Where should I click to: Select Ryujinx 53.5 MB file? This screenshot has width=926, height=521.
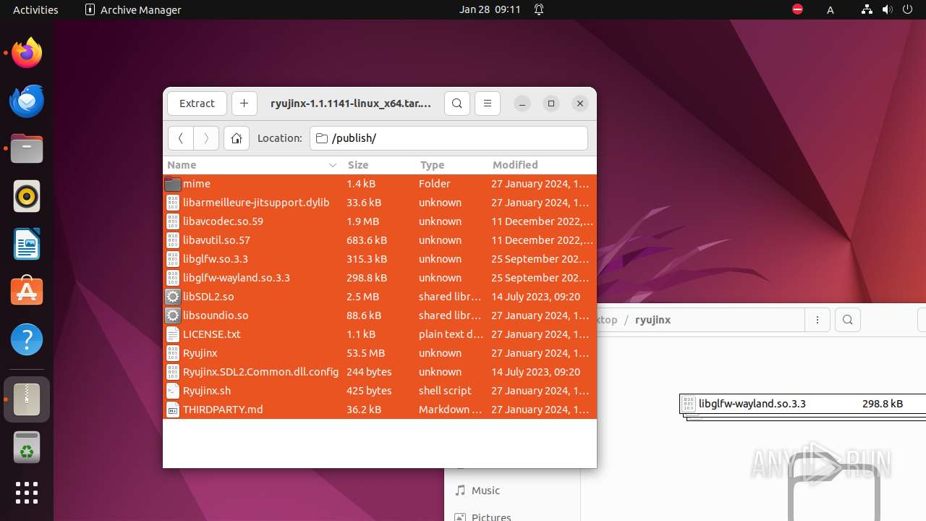click(380, 353)
